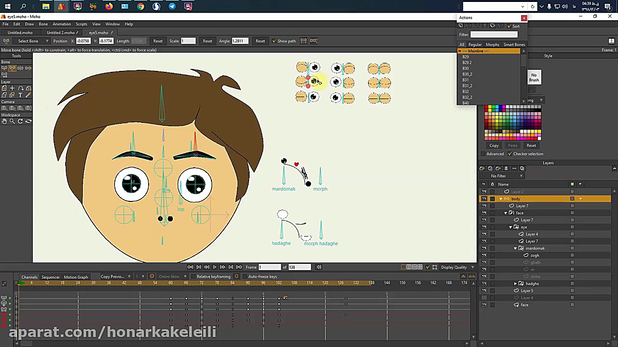Collapse the mardomak layer group

click(515, 248)
